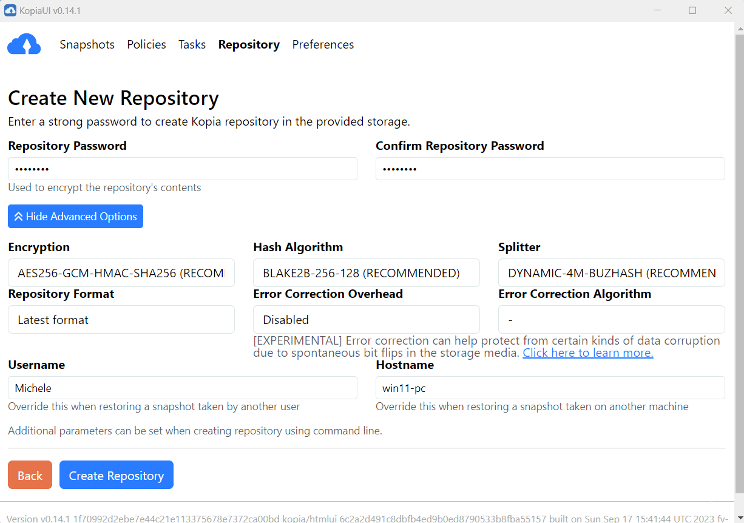744x523 pixels.
Task: Click the 'Additional parameters can be set' note
Action: click(x=195, y=431)
